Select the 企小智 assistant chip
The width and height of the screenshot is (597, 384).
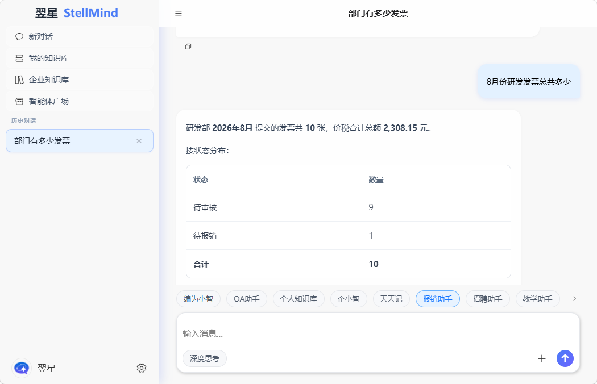(x=349, y=299)
